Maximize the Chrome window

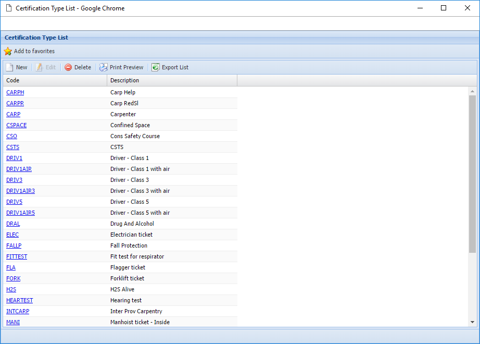pos(444,8)
